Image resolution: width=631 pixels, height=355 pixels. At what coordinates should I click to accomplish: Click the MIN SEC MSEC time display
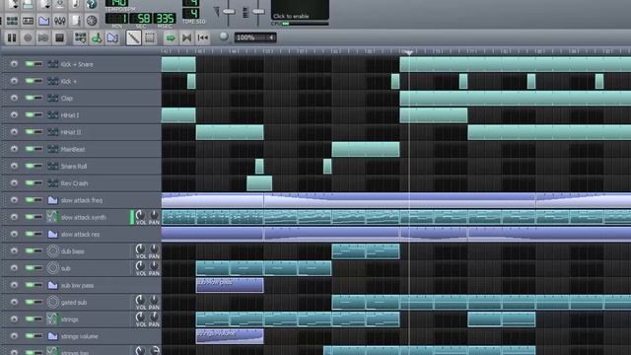140,19
